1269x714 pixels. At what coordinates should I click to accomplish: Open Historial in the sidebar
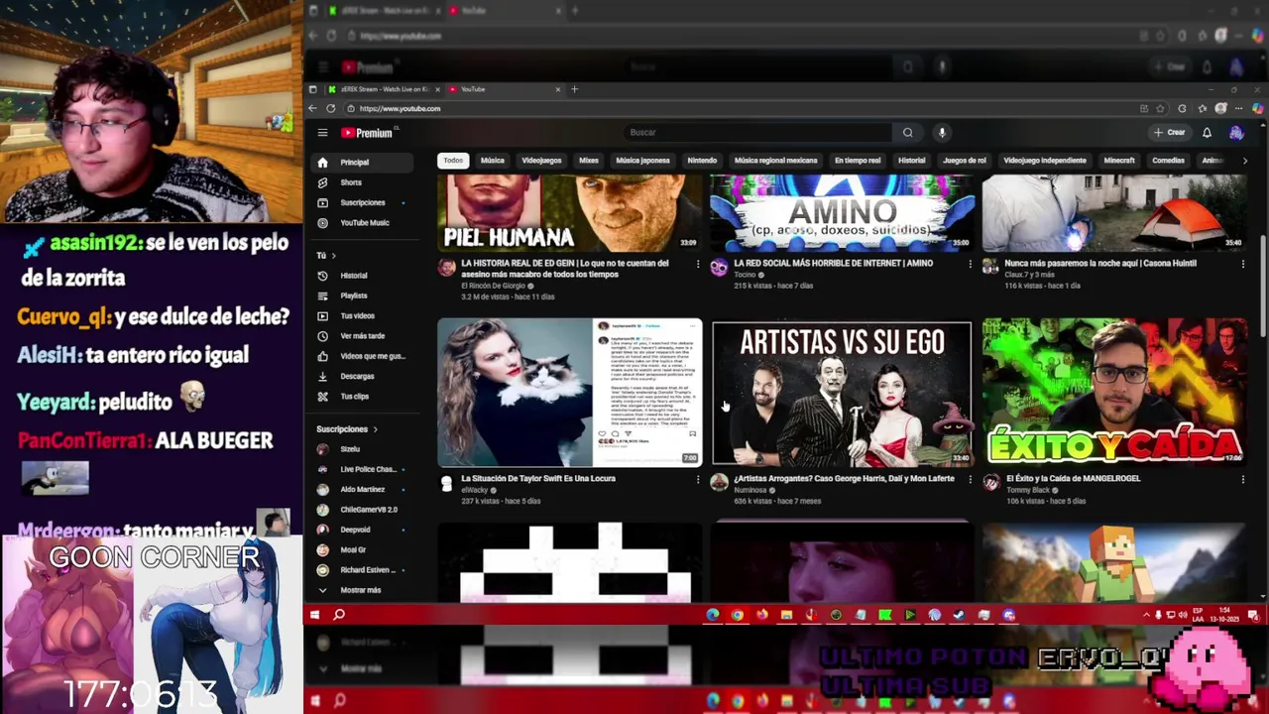point(361,276)
